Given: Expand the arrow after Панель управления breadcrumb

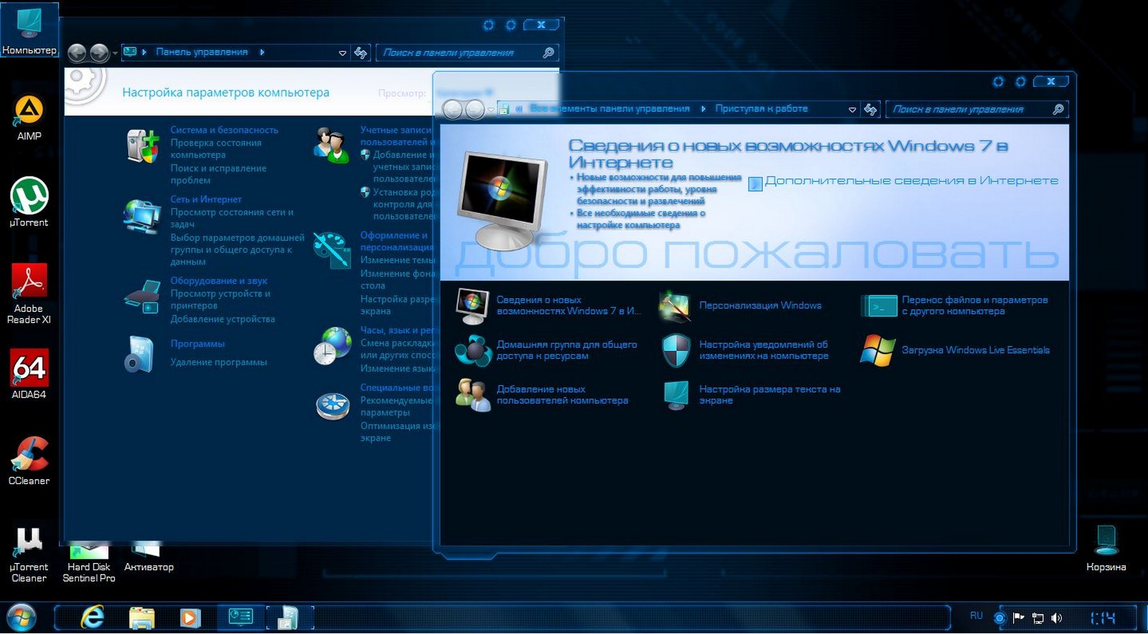Looking at the screenshot, I should click(x=262, y=52).
